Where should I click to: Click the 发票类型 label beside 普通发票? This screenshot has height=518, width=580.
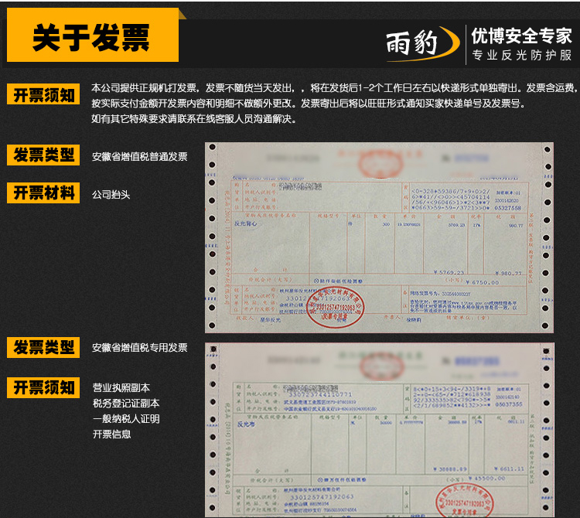[x=43, y=155]
